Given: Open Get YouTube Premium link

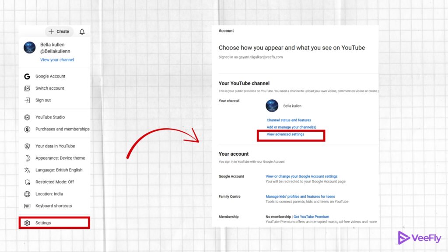Looking at the screenshot, I should (311, 216).
